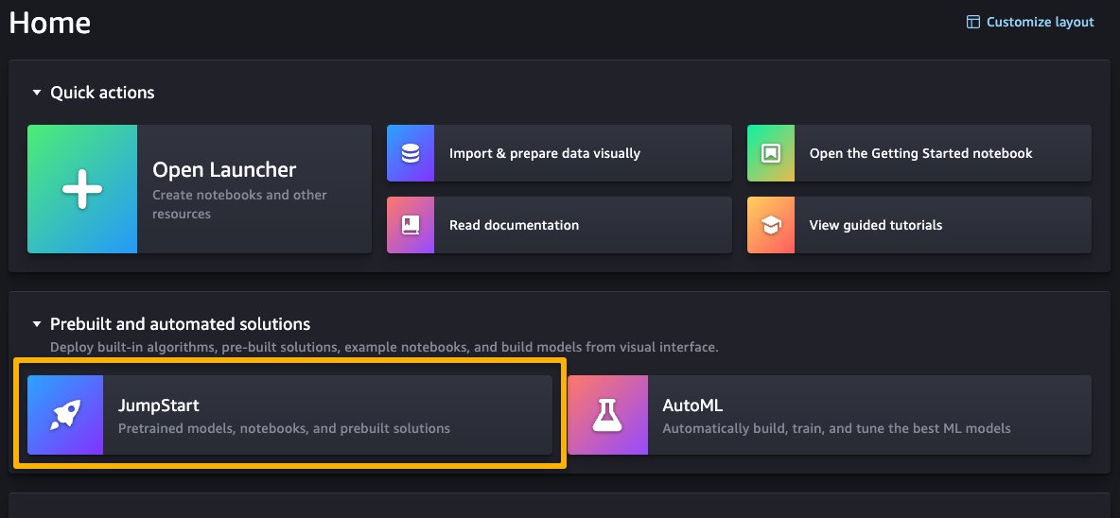Click the layout icon beside Customize layout
The width and height of the screenshot is (1120, 518).
pyautogui.click(x=972, y=22)
